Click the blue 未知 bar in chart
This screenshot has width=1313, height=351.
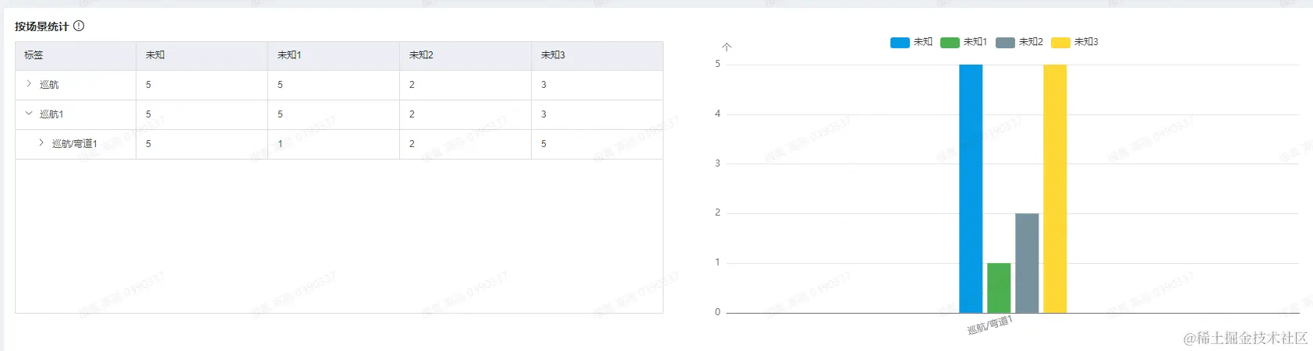[x=971, y=188]
